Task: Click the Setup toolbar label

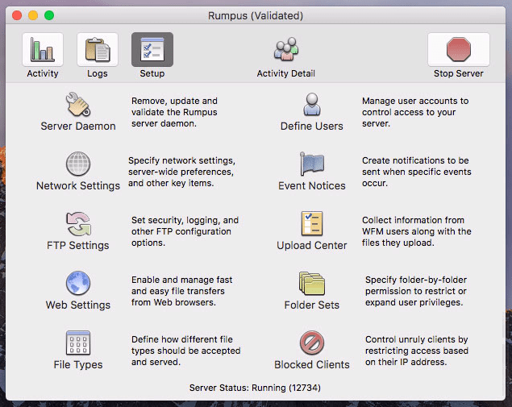Action: click(x=152, y=73)
